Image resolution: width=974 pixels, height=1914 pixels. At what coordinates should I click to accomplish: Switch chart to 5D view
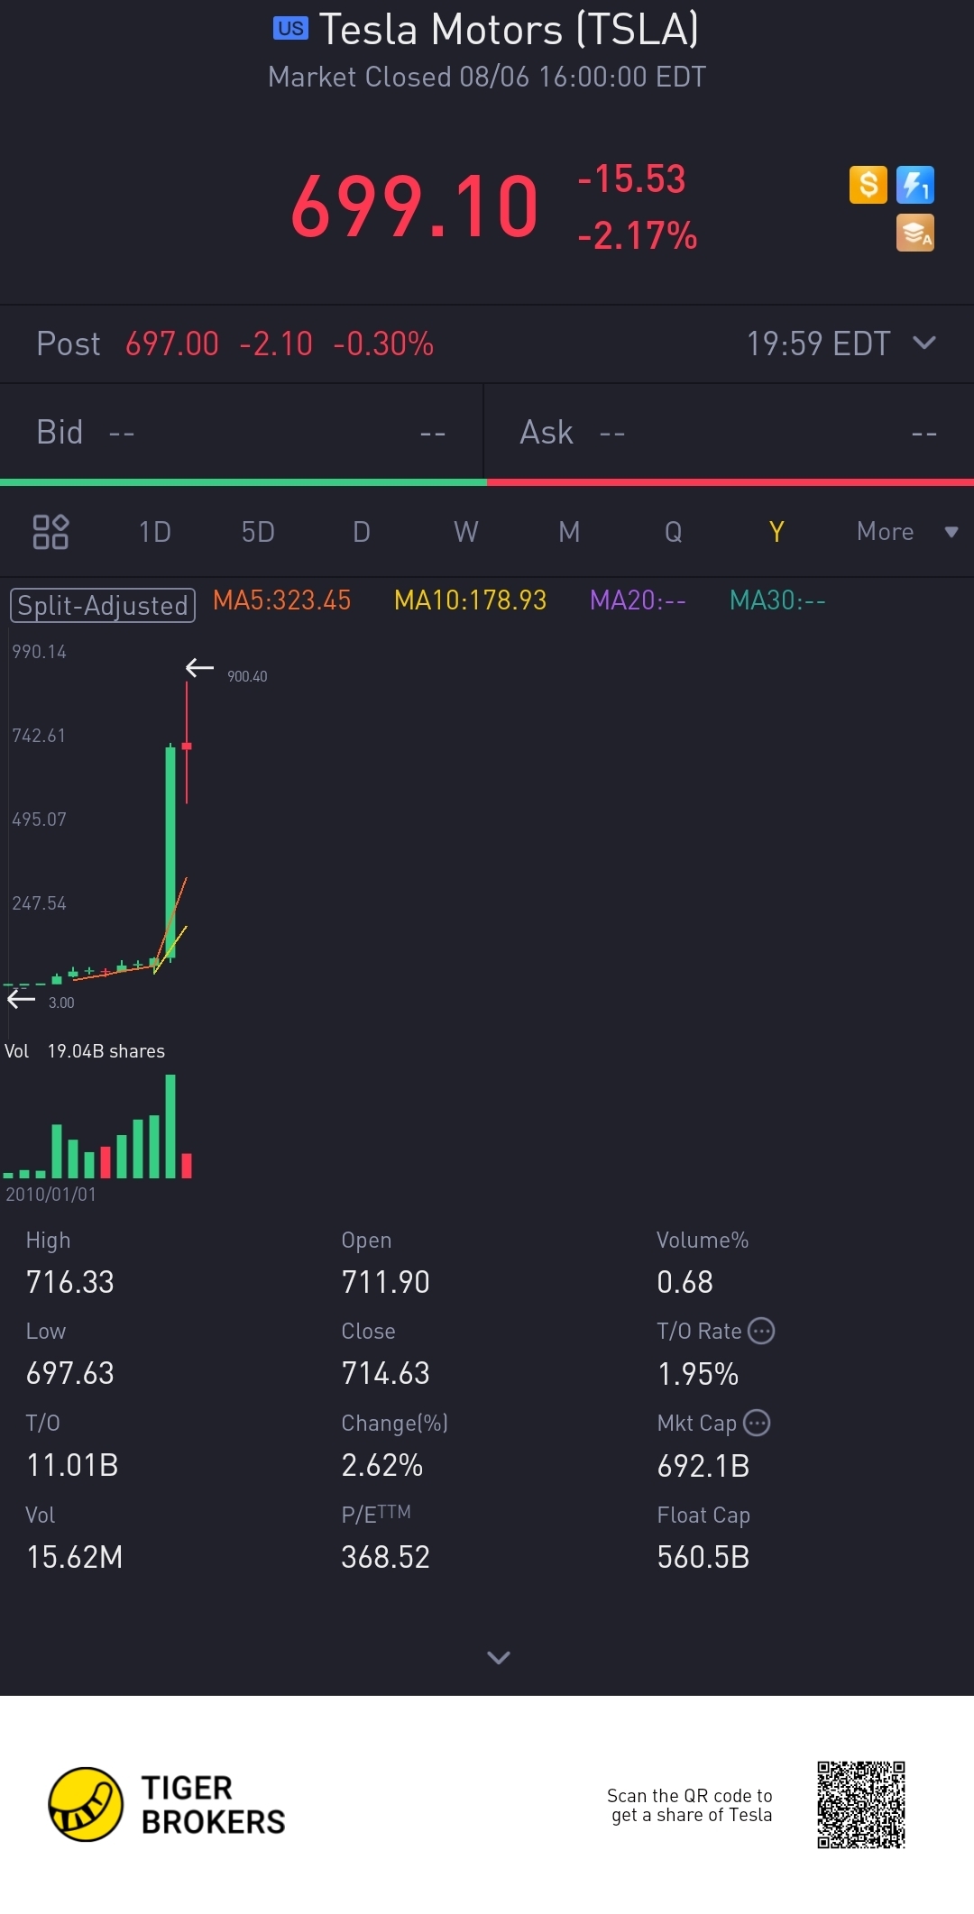point(258,532)
